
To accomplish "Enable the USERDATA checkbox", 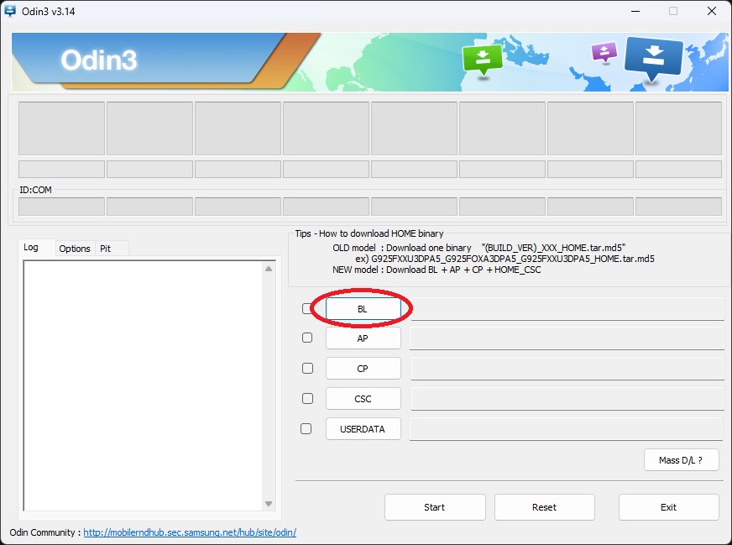I will pyautogui.click(x=306, y=428).
